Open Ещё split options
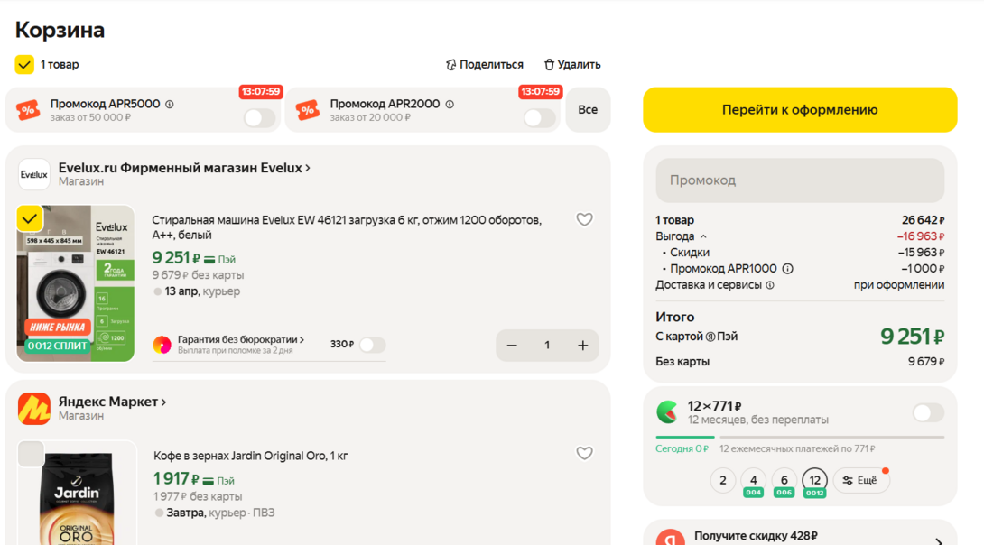The image size is (984, 545). coord(860,480)
